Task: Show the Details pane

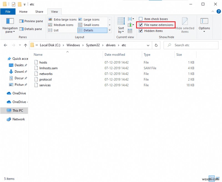Action: click(x=31, y=29)
